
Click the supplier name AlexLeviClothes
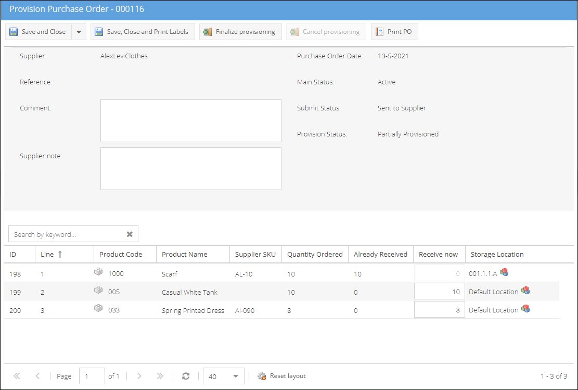(124, 56)
